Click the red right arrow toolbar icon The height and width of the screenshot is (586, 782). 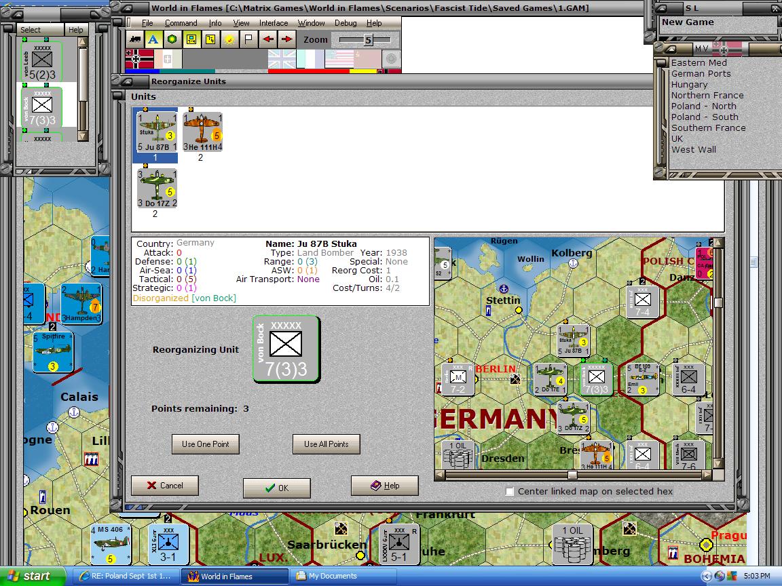click(286, 39)
